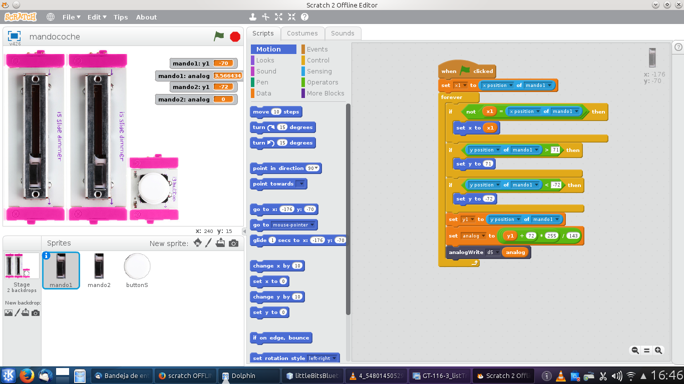
Task: Switch to the Costumes tab
Action: 302,33
